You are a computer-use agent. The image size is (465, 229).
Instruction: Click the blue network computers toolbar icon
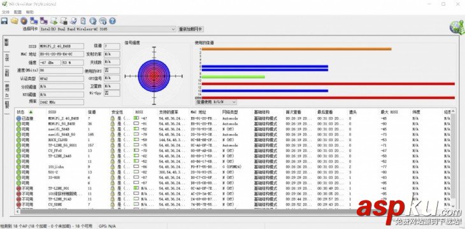[34, 21]
